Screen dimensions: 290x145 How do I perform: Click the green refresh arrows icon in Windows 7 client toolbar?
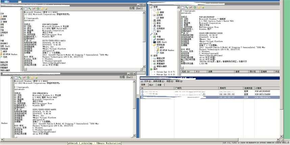point(195,7)
